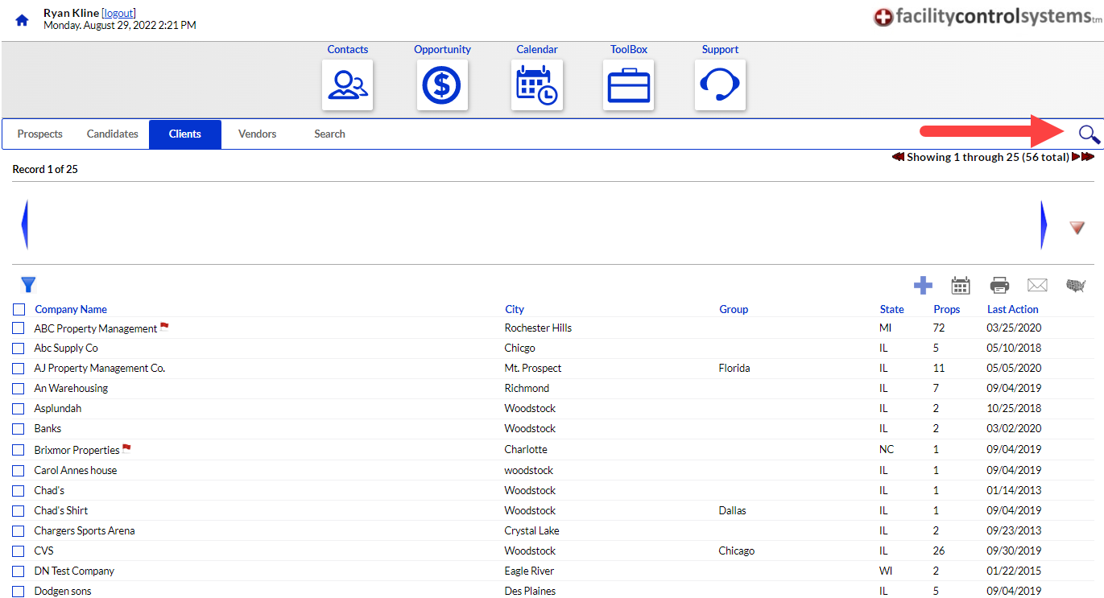Viewport: 1104px width, 598px height.
Task: Click the logout link
Action: [x=118, y=13]
